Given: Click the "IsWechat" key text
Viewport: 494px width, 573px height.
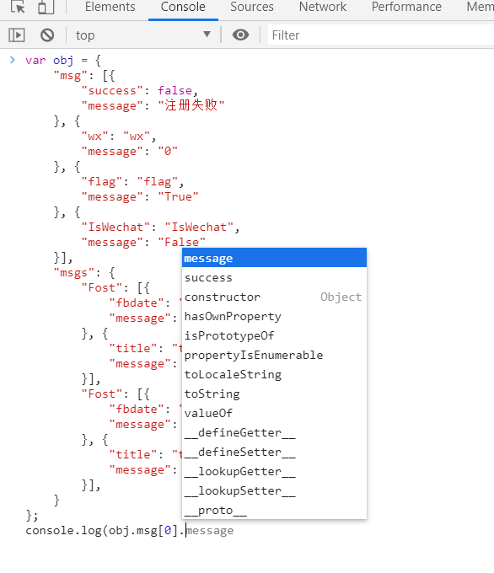Looking at the screenshot, I should click(x=115, y=227).
